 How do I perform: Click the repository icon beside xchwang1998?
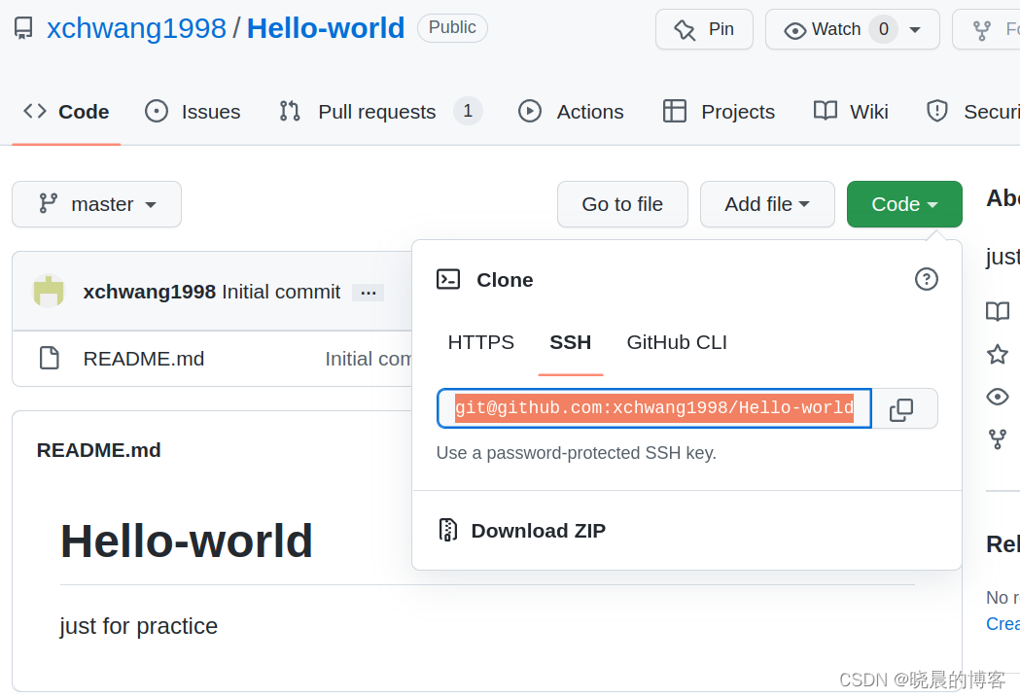coord(23,28)
